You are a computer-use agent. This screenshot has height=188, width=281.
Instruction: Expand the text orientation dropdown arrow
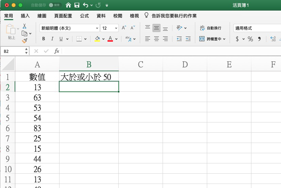(185, 28)
